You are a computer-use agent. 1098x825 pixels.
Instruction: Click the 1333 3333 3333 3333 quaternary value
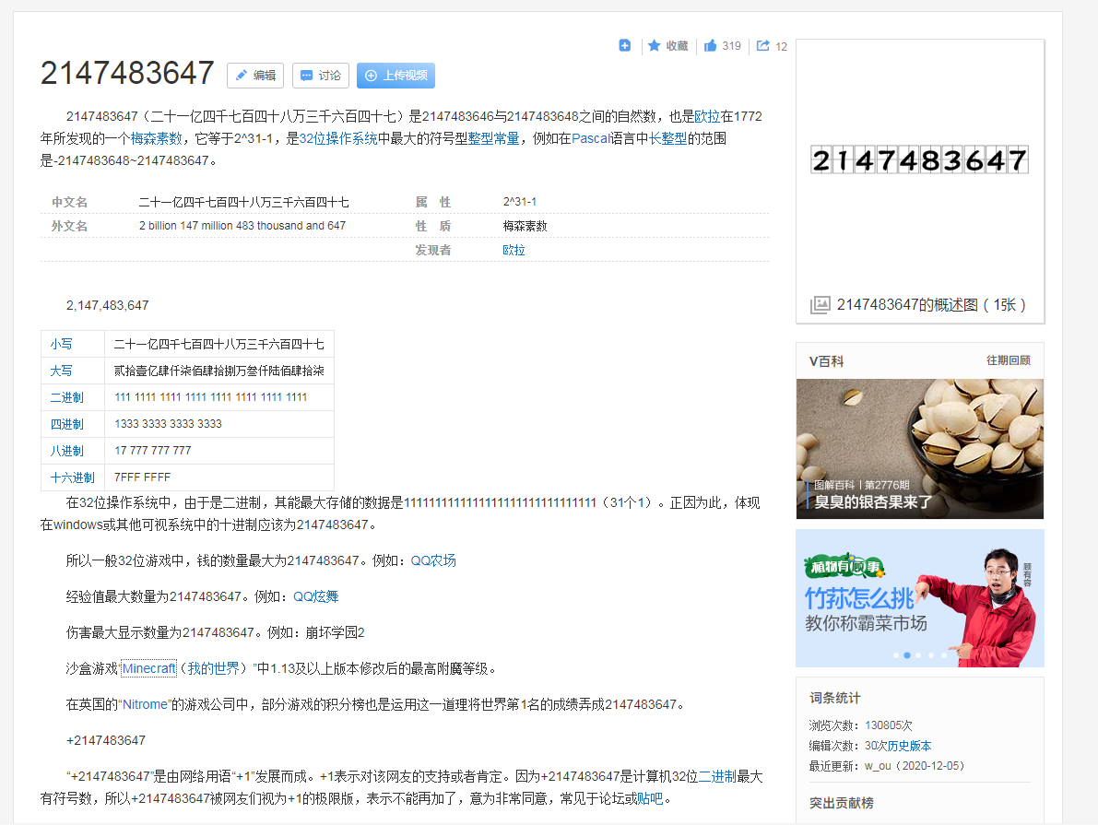pos(168,424)
